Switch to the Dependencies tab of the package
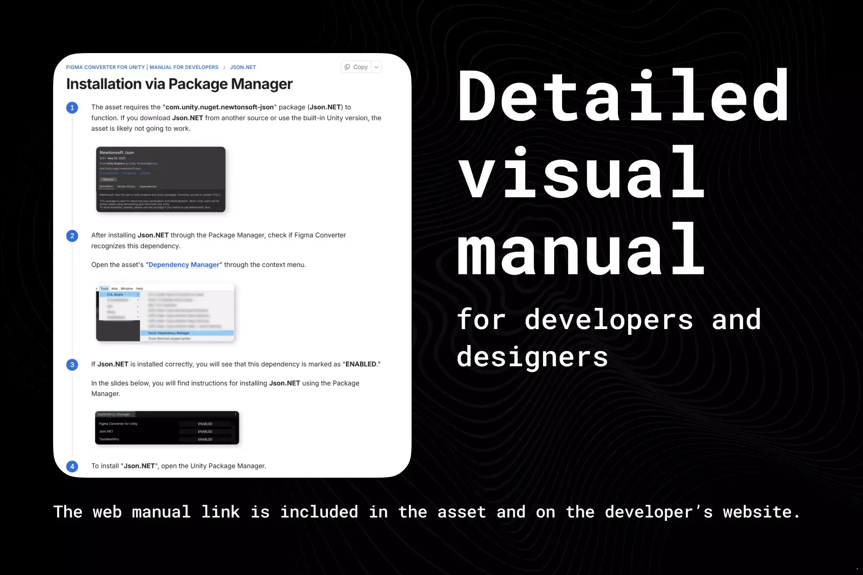This screenshot has width=863, height=575. [x=148, y=186]
